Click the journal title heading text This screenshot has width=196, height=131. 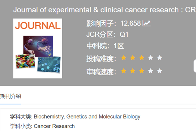click(105, 10)
